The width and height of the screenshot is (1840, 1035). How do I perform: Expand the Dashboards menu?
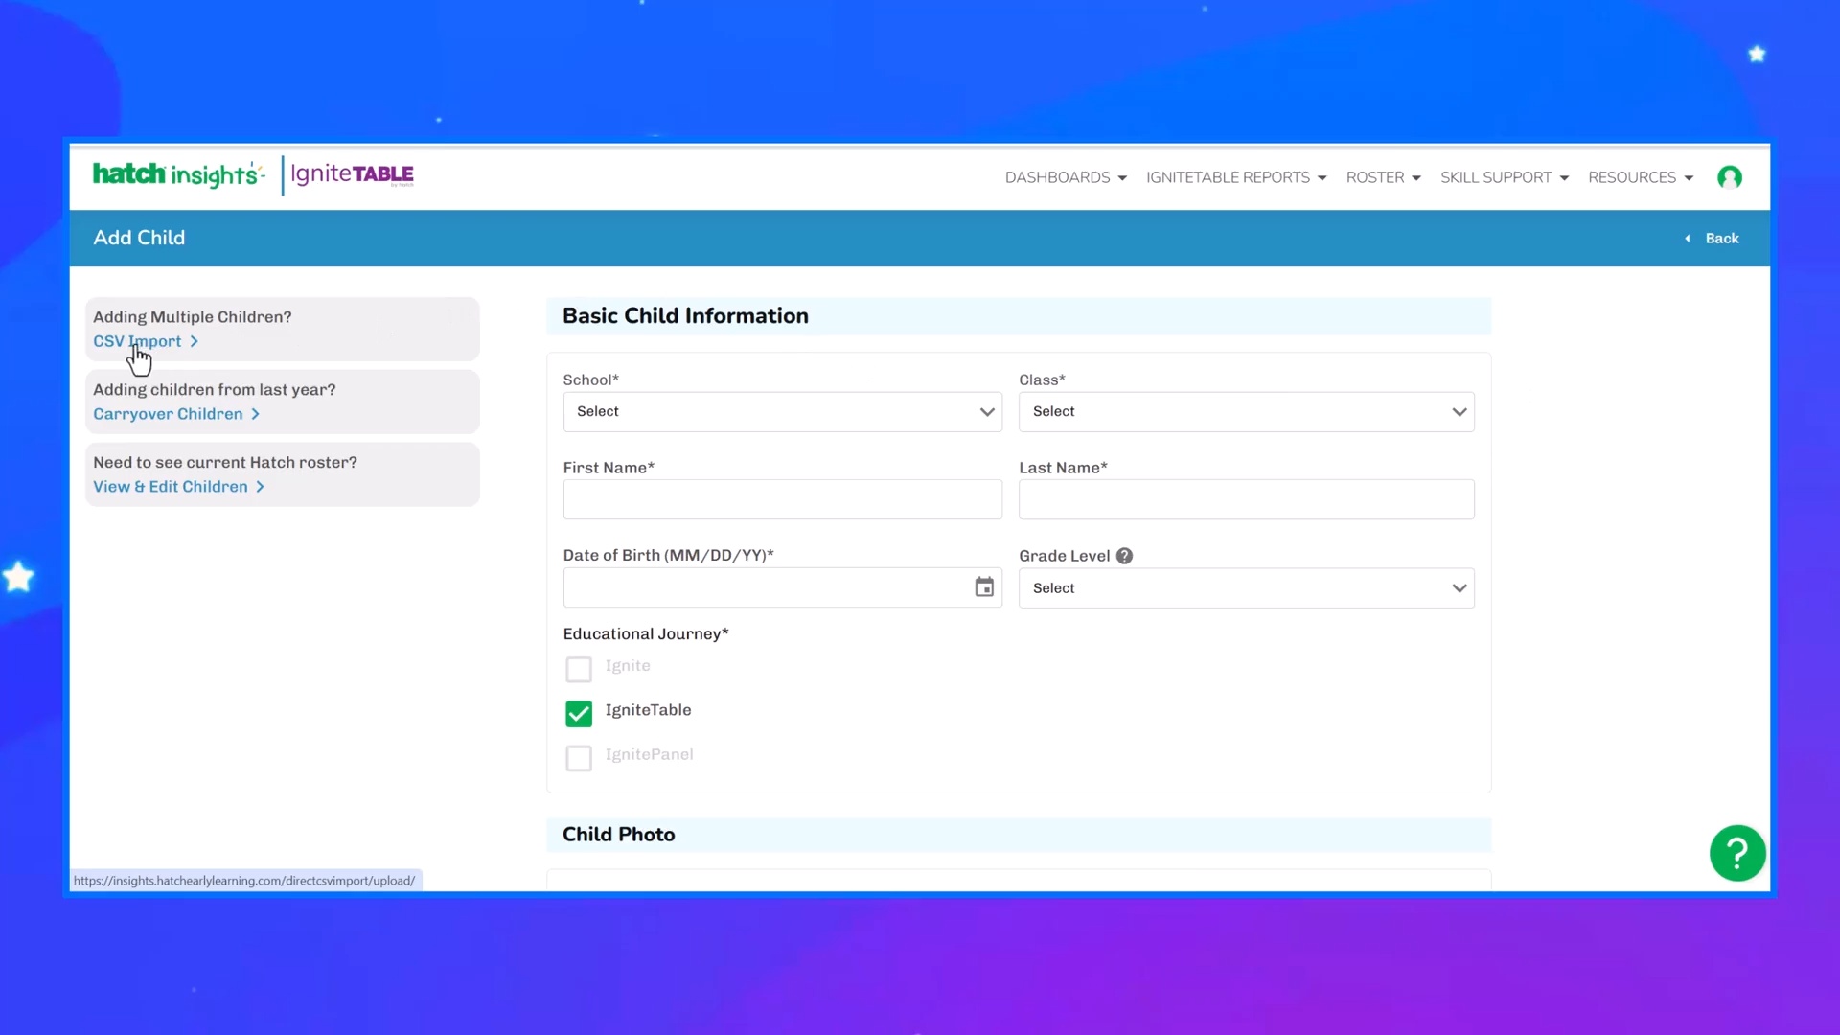1066,177
